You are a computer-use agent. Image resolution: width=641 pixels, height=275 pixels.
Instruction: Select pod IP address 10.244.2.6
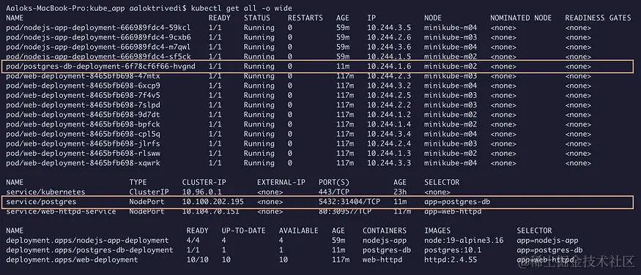[x=389, y=37]
